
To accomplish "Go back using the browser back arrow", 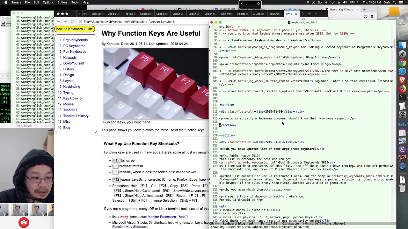I will click(x=58, y=22).
